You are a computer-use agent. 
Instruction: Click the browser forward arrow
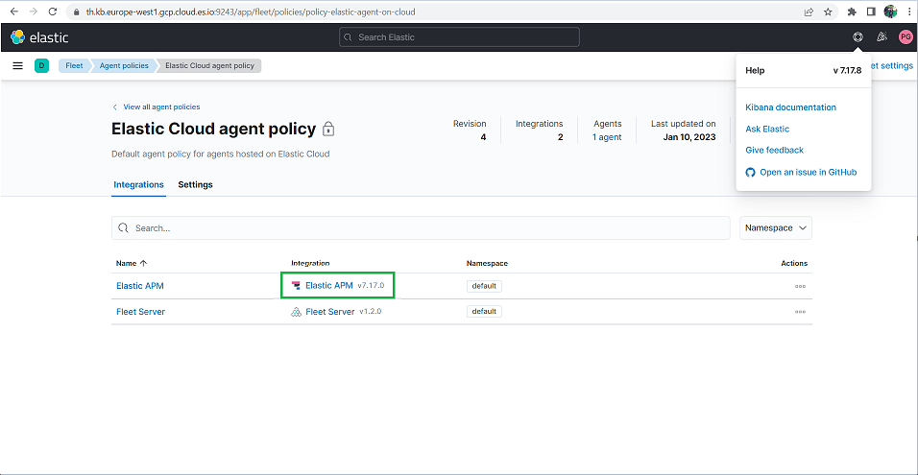(x=33, y=12)
